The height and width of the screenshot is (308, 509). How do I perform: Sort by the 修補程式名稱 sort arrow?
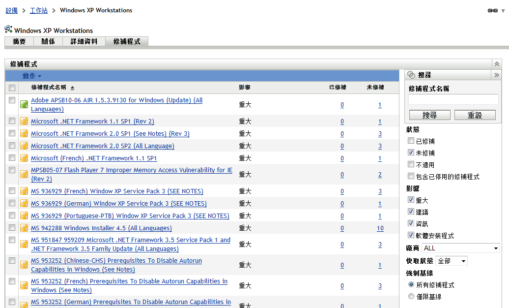(x=72, y=88)
